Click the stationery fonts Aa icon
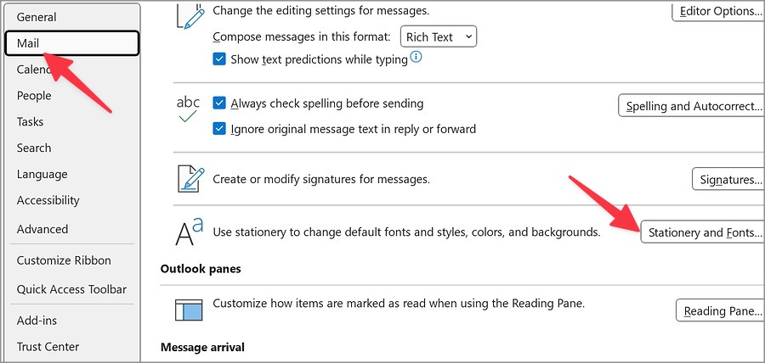This screenshot has width=765, height=363. pos(189,232)
